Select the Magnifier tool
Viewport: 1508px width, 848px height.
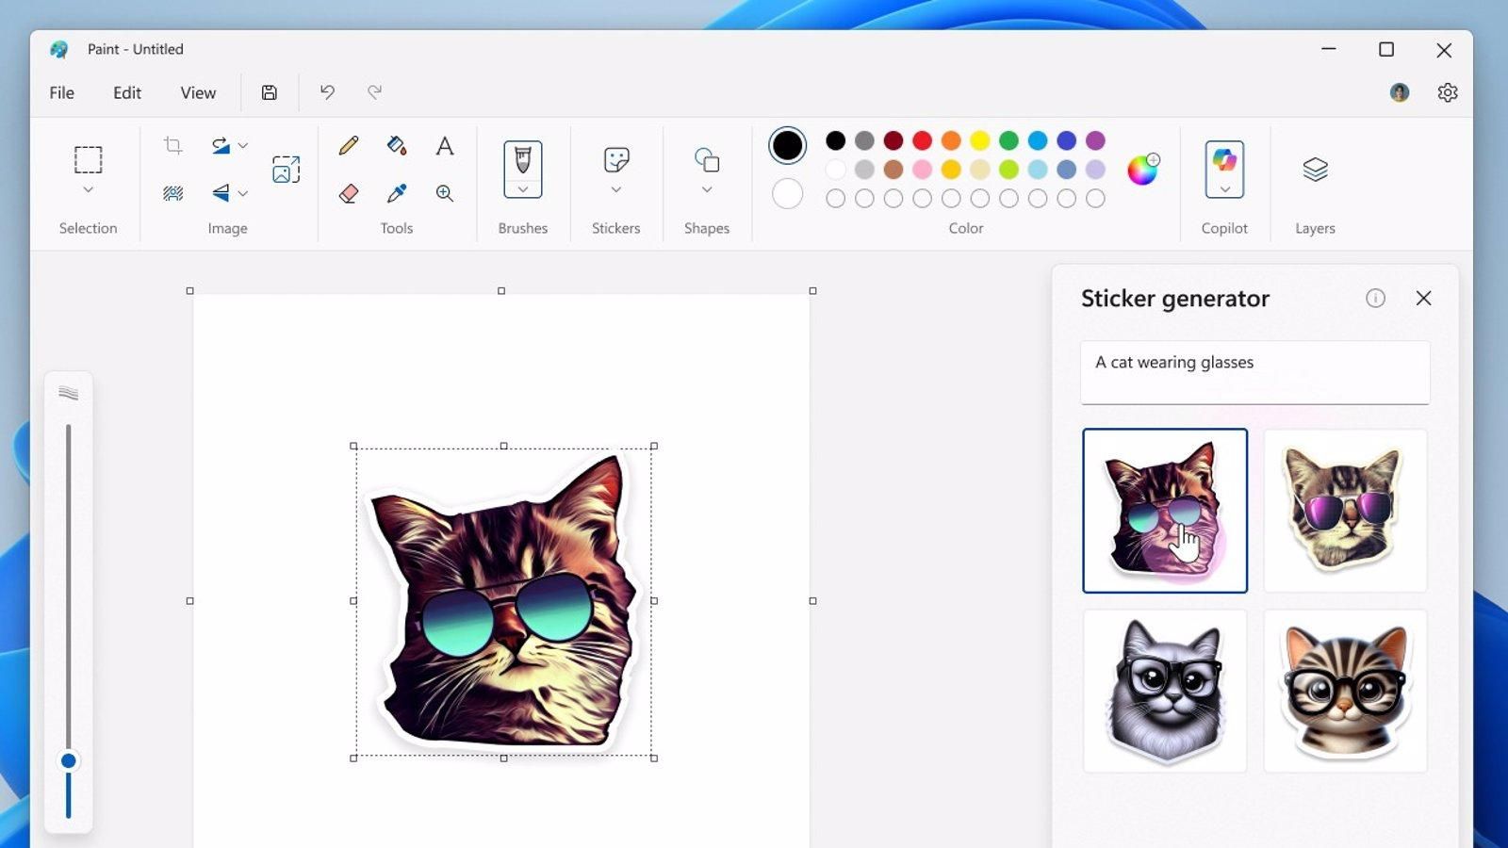tap(444, 194)
